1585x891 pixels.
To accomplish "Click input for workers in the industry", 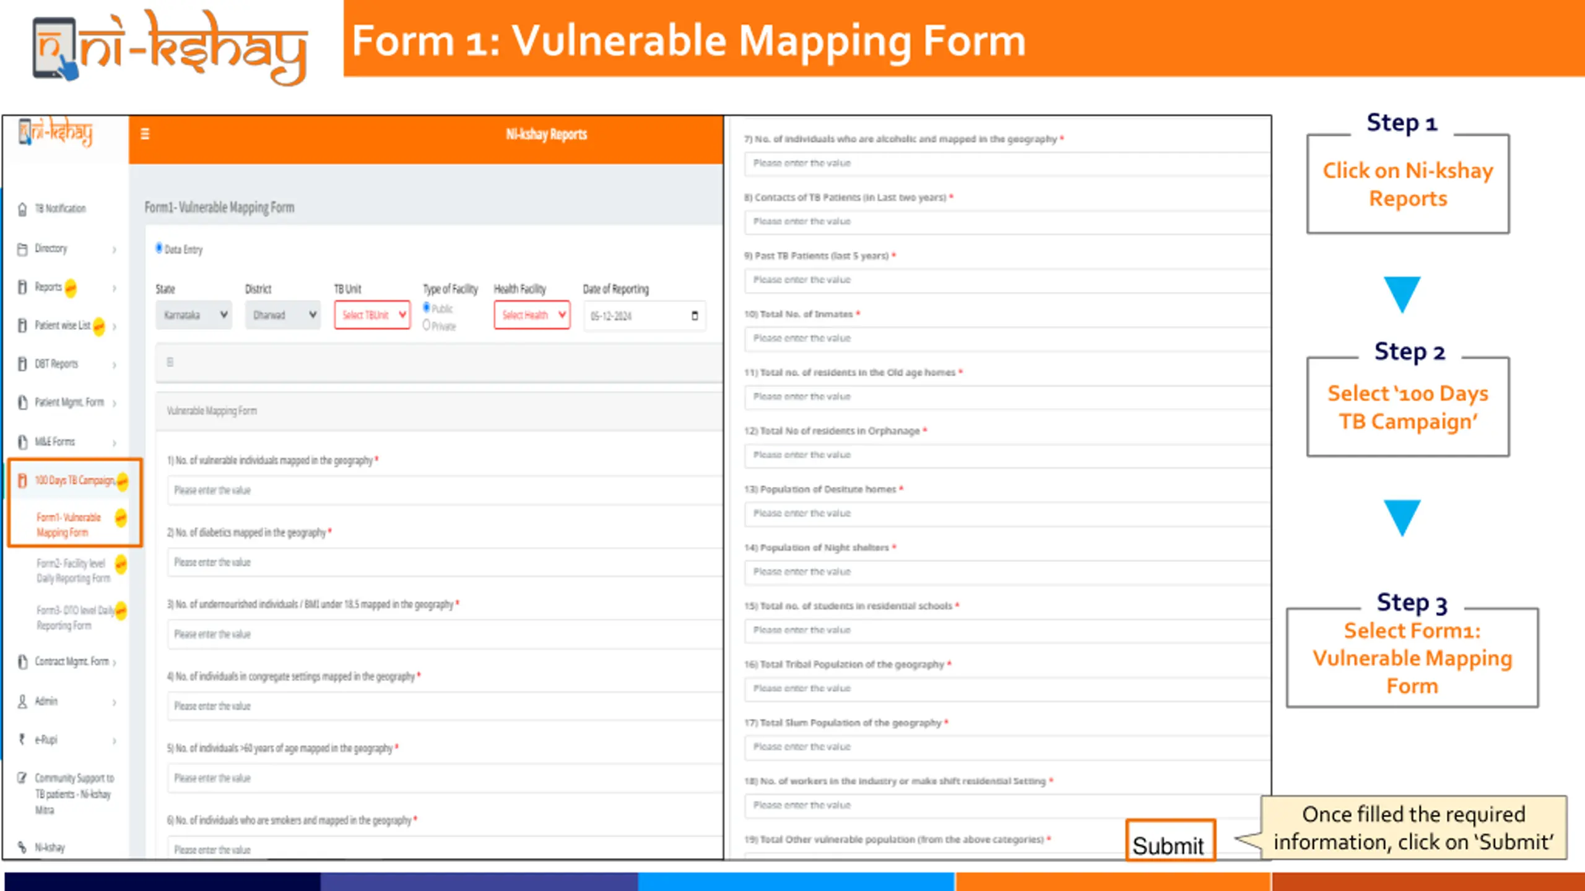I will click(1007, 805).
